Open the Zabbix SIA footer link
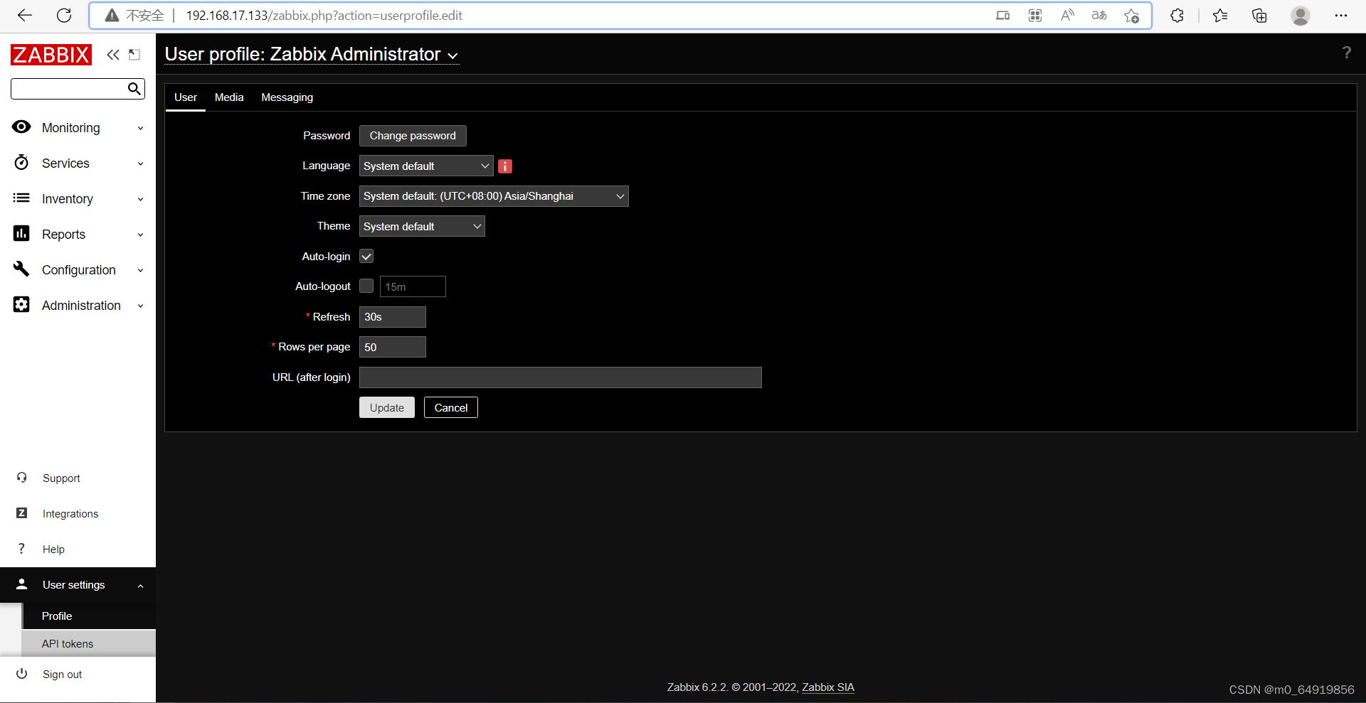 [828, 687]
